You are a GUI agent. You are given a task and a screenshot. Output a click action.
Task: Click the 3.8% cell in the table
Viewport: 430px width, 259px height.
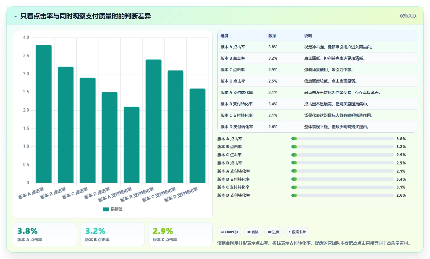[273, 47]
